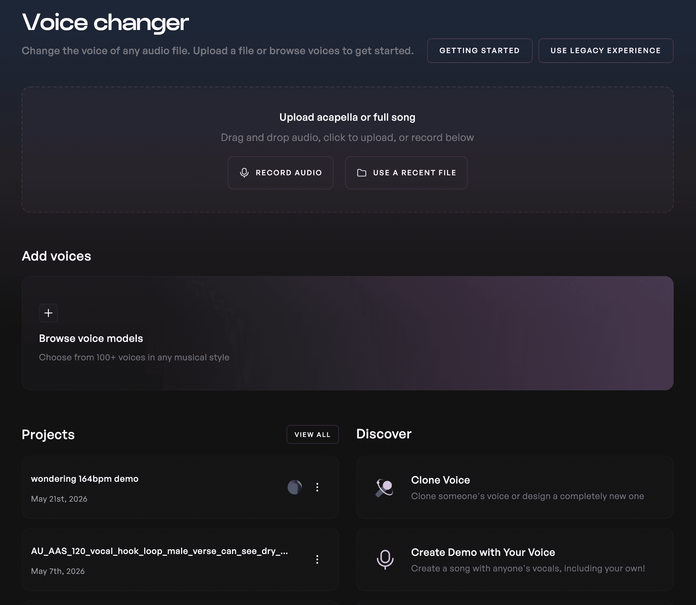The height and width of the screenshot is (605, 696).
Task: Click 'Drag and drop audio' upload hint text
Action: (x=347, y=137)
